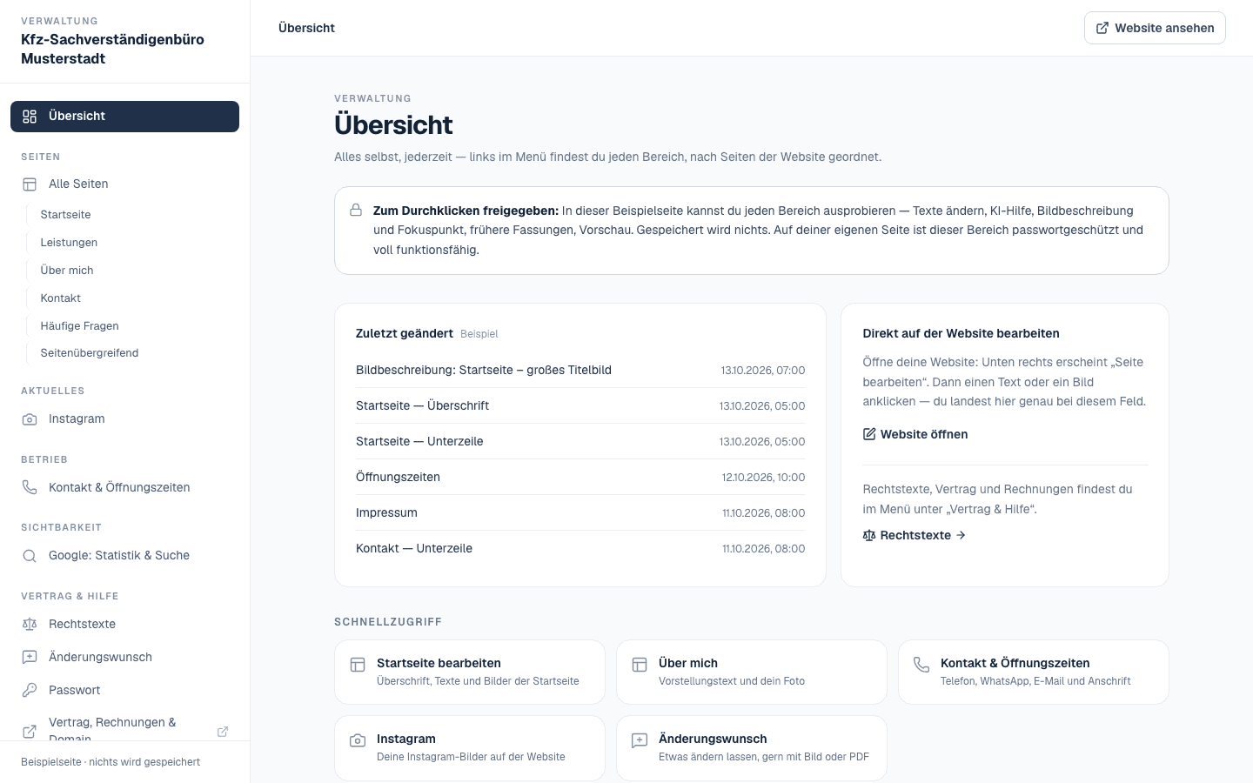This screenshot has height=783, width=1253.
Task: Click the scales icon beside Rechtstexte link
Action: point(869,535)
